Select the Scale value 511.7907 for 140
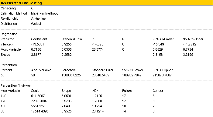Screen dimensions: 213x117 (37, 96)
